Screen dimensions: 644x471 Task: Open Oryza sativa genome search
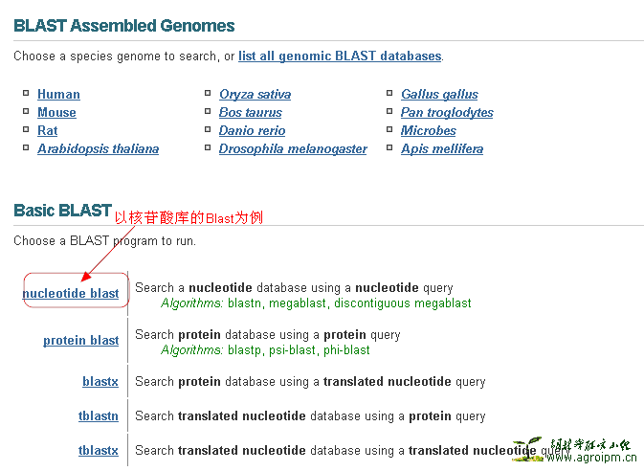click(255, 94)
